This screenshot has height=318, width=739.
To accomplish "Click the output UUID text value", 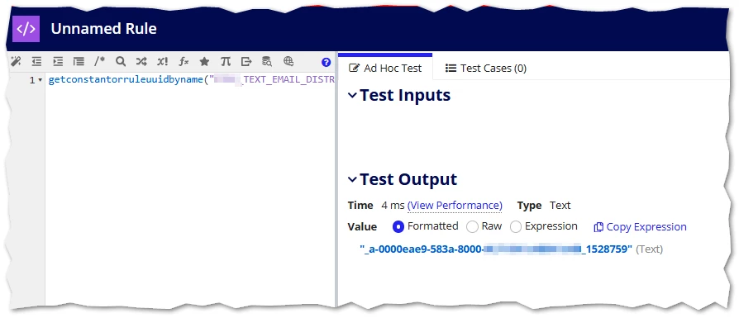I will click(x=496, y=249).
